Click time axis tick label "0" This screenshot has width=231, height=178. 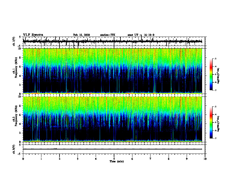23,159
